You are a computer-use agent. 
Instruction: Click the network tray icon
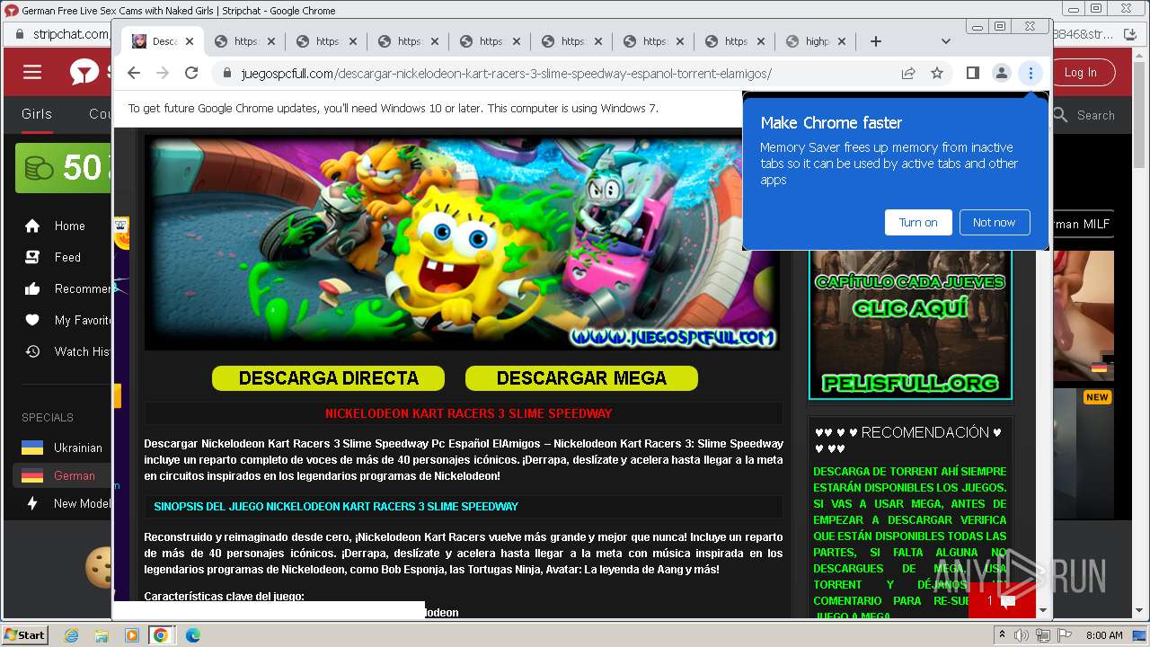(1042, 635)
